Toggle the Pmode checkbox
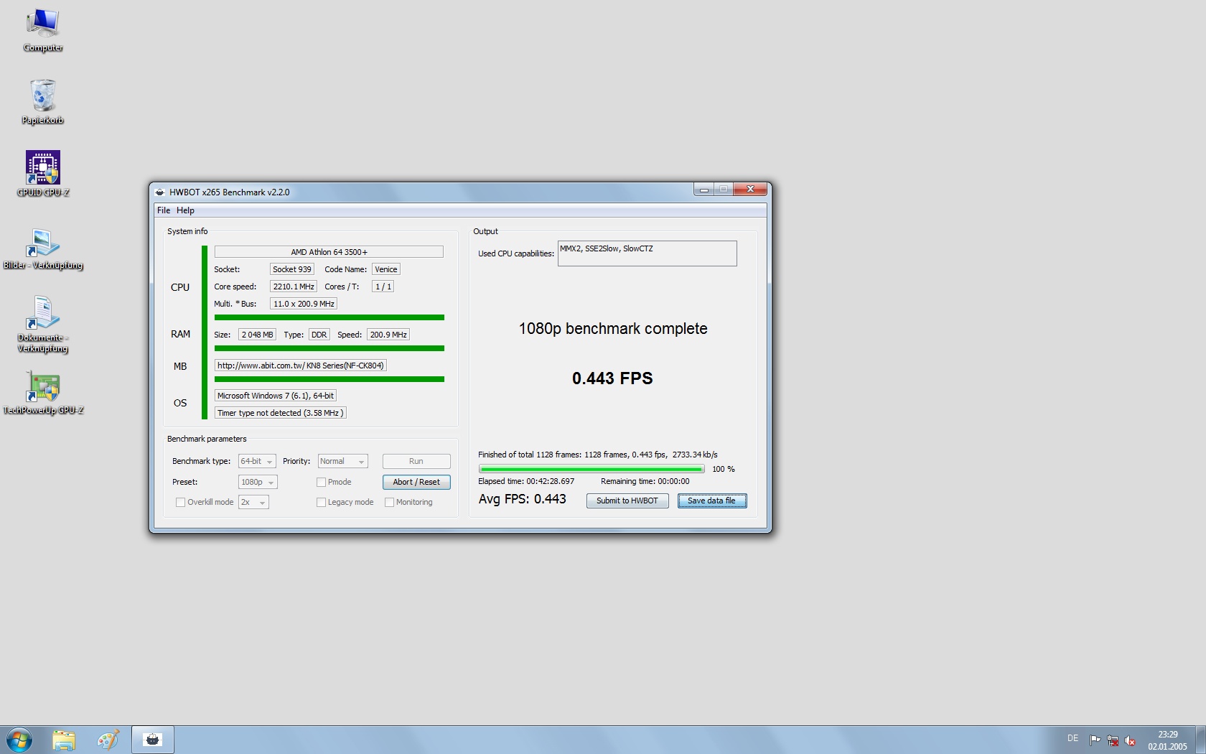This screenshot has width=1206, height=754. [x=321, y=483]
